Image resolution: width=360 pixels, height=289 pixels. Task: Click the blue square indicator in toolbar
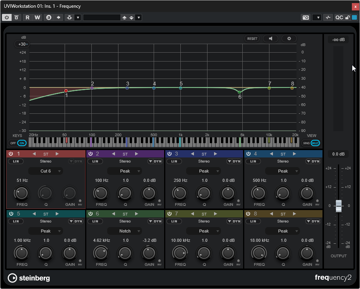(x=355, y=17)
